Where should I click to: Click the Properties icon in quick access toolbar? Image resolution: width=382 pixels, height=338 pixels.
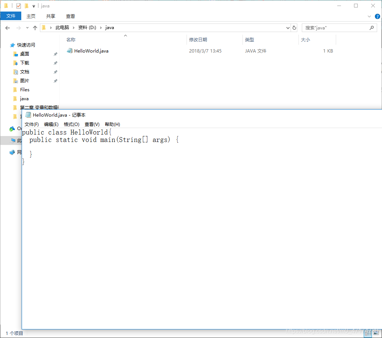[19, 6]
